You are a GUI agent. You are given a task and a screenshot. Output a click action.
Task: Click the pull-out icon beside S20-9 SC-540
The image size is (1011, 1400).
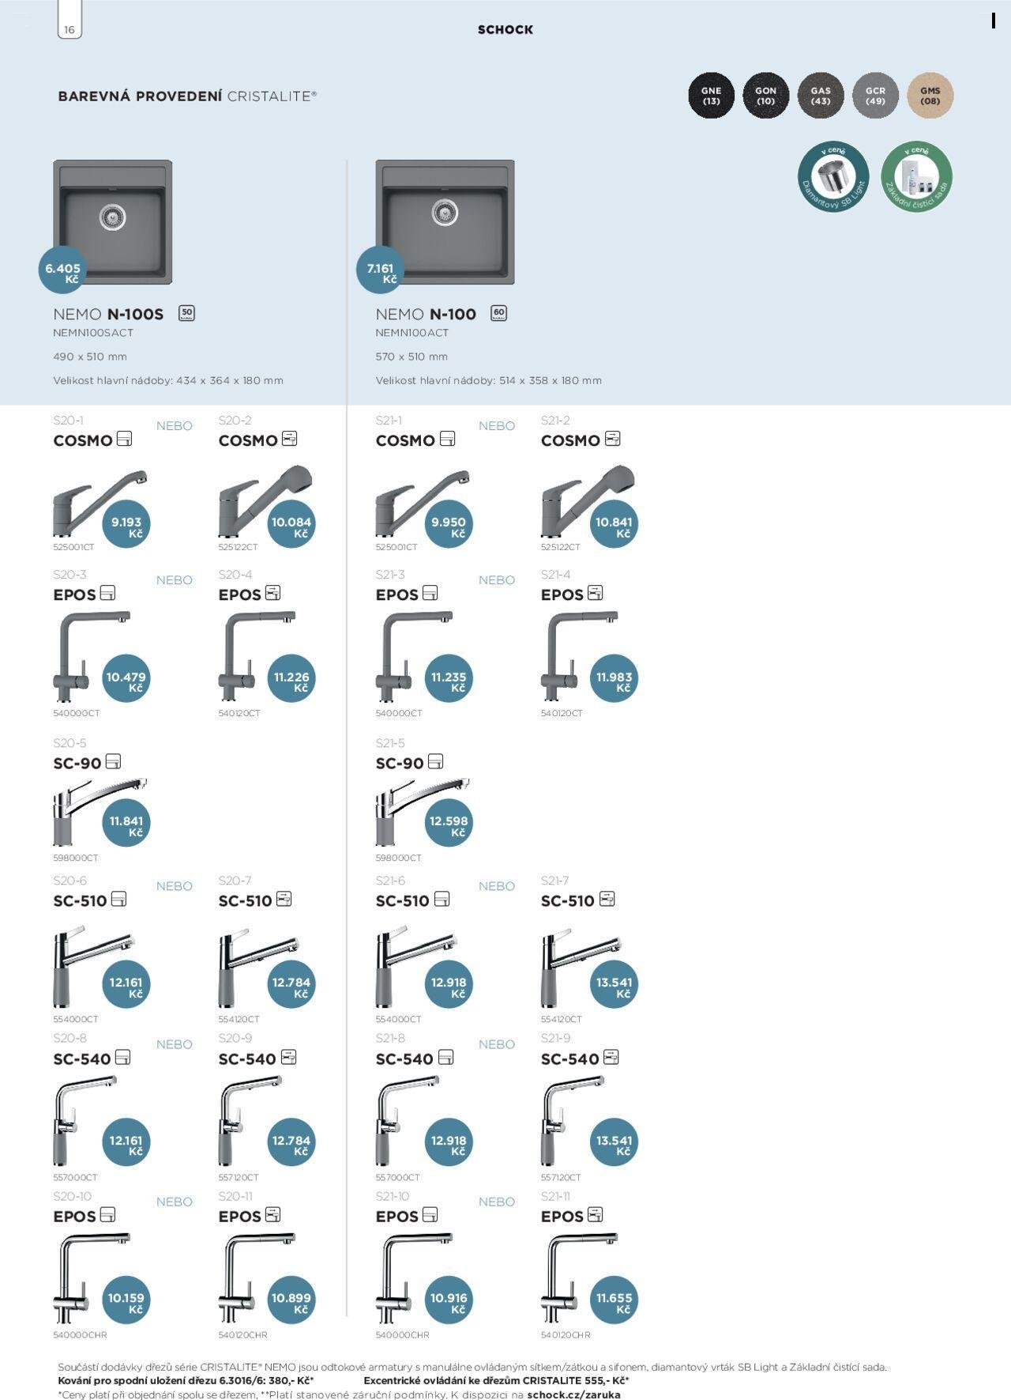pyautogui.click(x=288, y=1057)
